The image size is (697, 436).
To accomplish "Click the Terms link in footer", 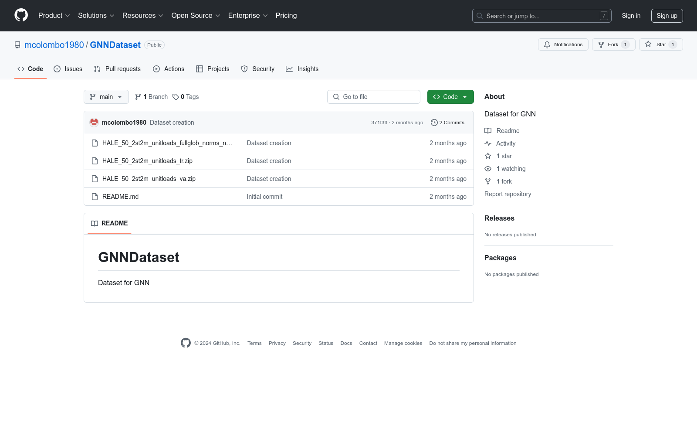I will click(x=254, y=343).
